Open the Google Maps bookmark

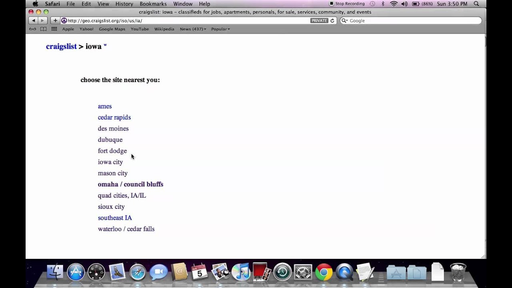(112, 29)
